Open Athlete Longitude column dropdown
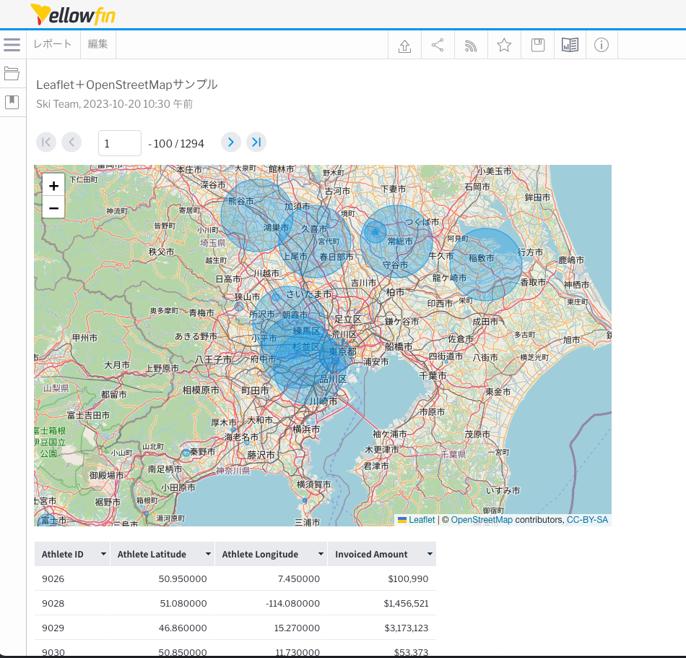 pyautogui.click(x=321, y=554)
